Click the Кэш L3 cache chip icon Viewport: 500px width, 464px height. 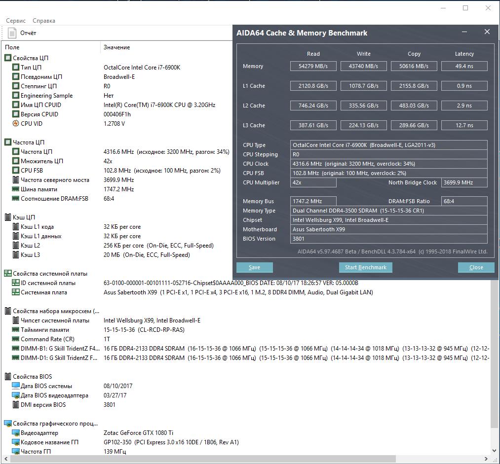16,255
